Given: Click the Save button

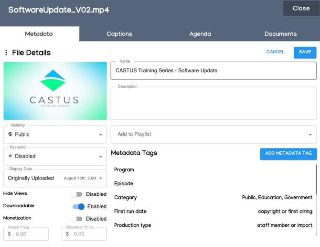Looking at the screenshot, I should (305, 52).
